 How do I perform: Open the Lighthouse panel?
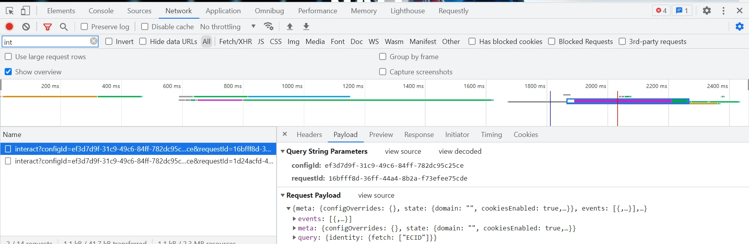pos(408,11)
